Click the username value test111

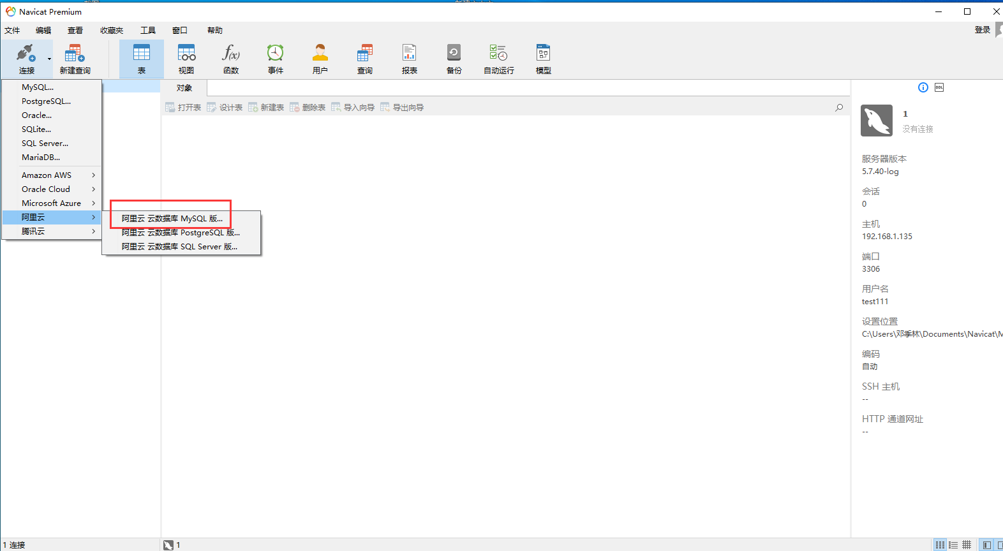click(x=875, y=302)
